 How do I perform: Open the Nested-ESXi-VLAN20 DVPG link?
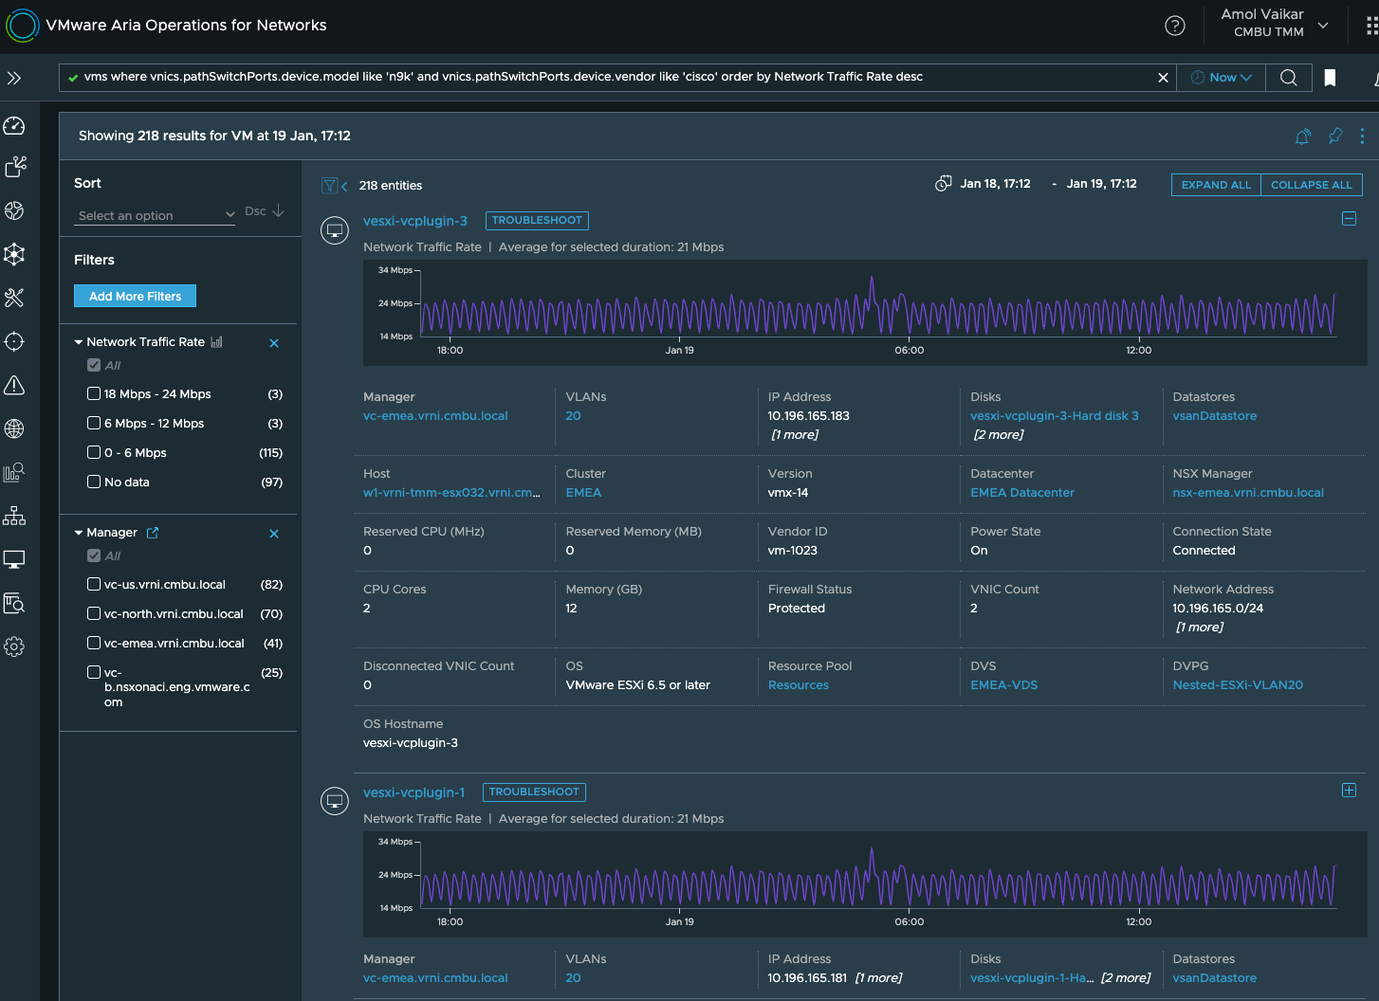click(x=1238, y=685)
